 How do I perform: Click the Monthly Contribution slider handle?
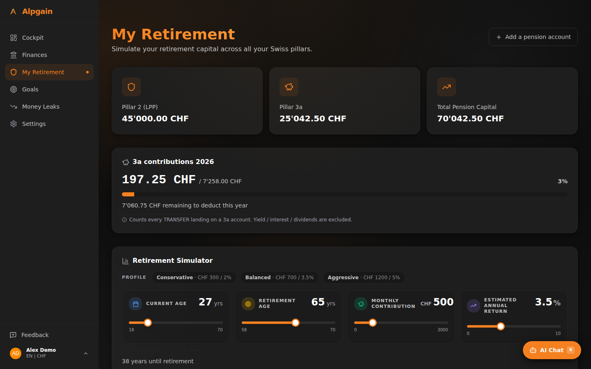click(x=373, y=323)
